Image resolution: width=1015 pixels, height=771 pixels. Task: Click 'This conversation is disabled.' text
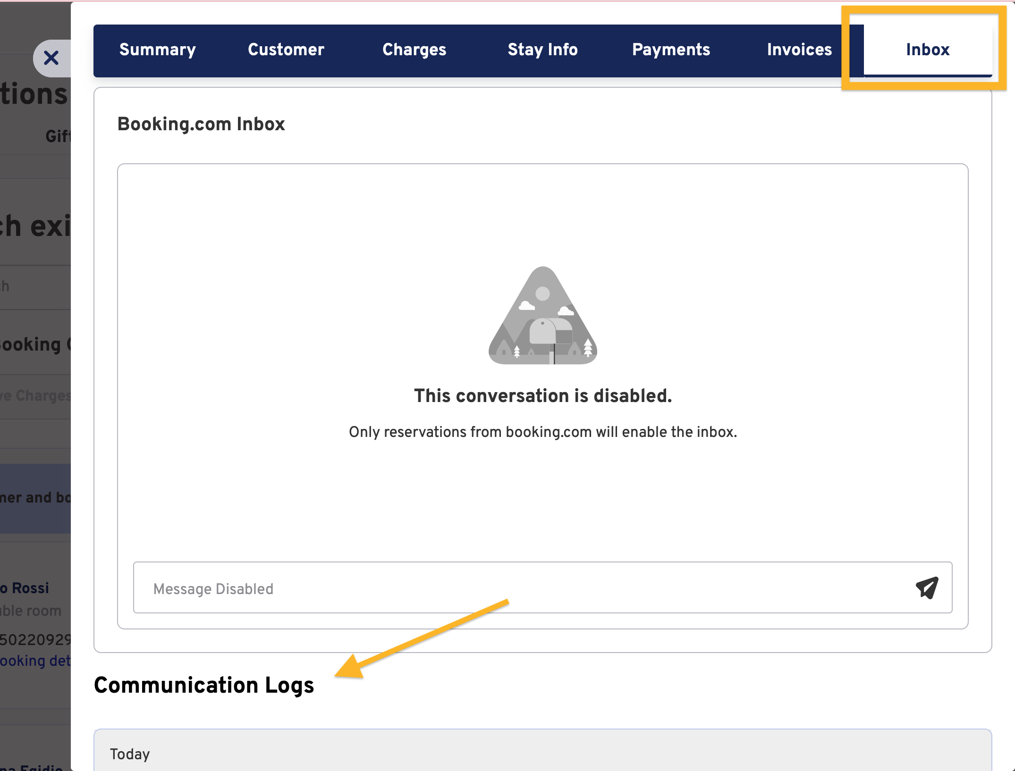tap(543, 396)
